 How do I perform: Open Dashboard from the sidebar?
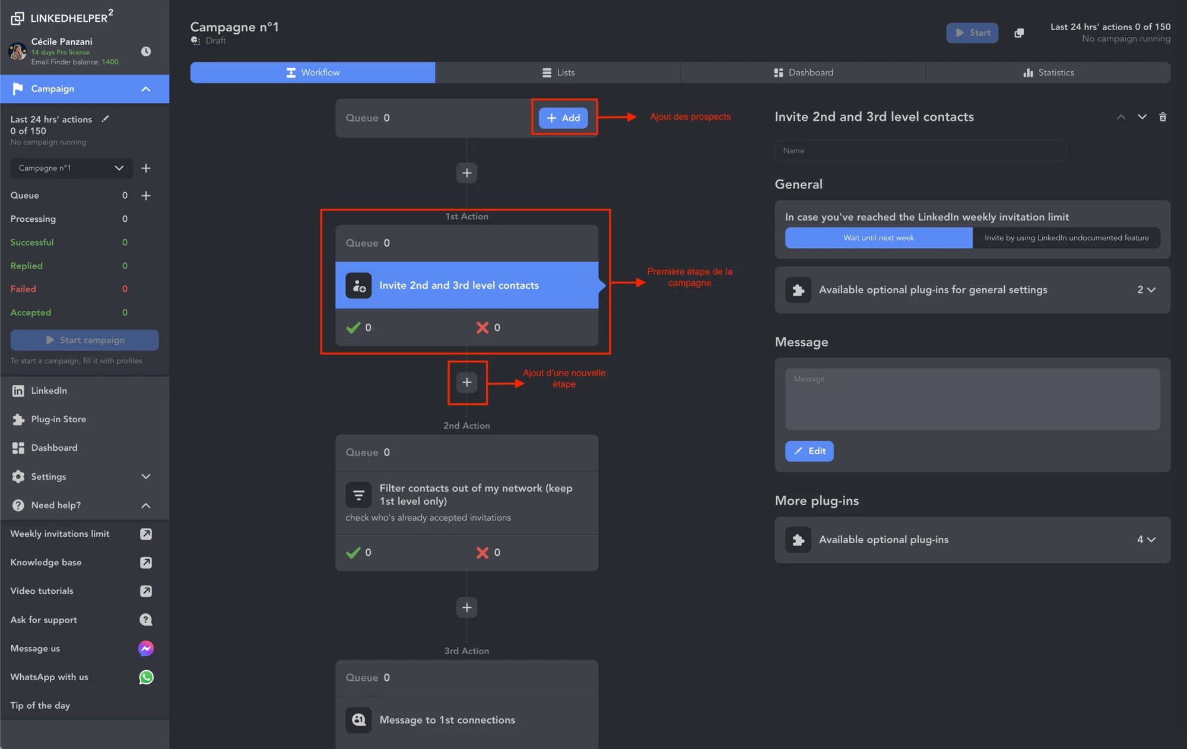pyautogui.click(x=84, y=448)
